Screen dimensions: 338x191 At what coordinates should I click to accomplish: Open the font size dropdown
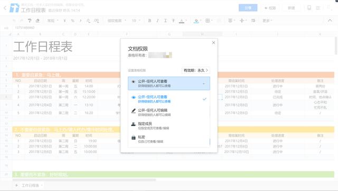pyautogui.click(x=136, y=21)
